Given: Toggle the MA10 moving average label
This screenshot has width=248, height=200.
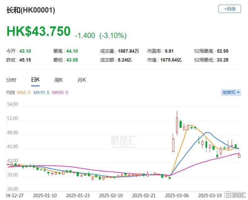Looking at the screenshot, I should click(41, 92).
